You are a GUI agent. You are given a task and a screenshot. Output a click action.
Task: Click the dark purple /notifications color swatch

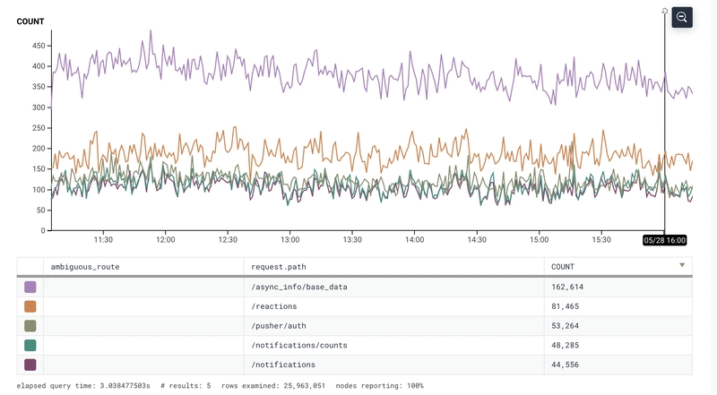pyautogui.click(x=30, y=365)
